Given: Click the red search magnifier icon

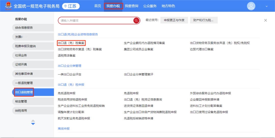Looking at the screenshot, I should point(136,21).
